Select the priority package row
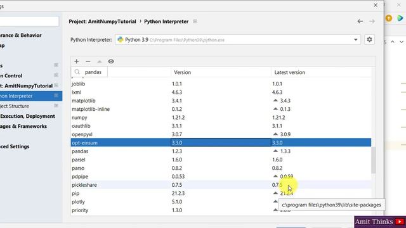This screenshot has width=406, height=228. click(x=221, y=210)
